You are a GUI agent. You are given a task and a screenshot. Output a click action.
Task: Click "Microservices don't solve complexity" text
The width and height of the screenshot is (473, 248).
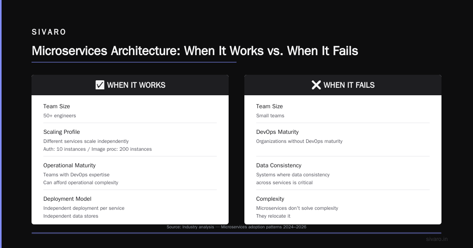pyautogui.click(x=297, y=208)
